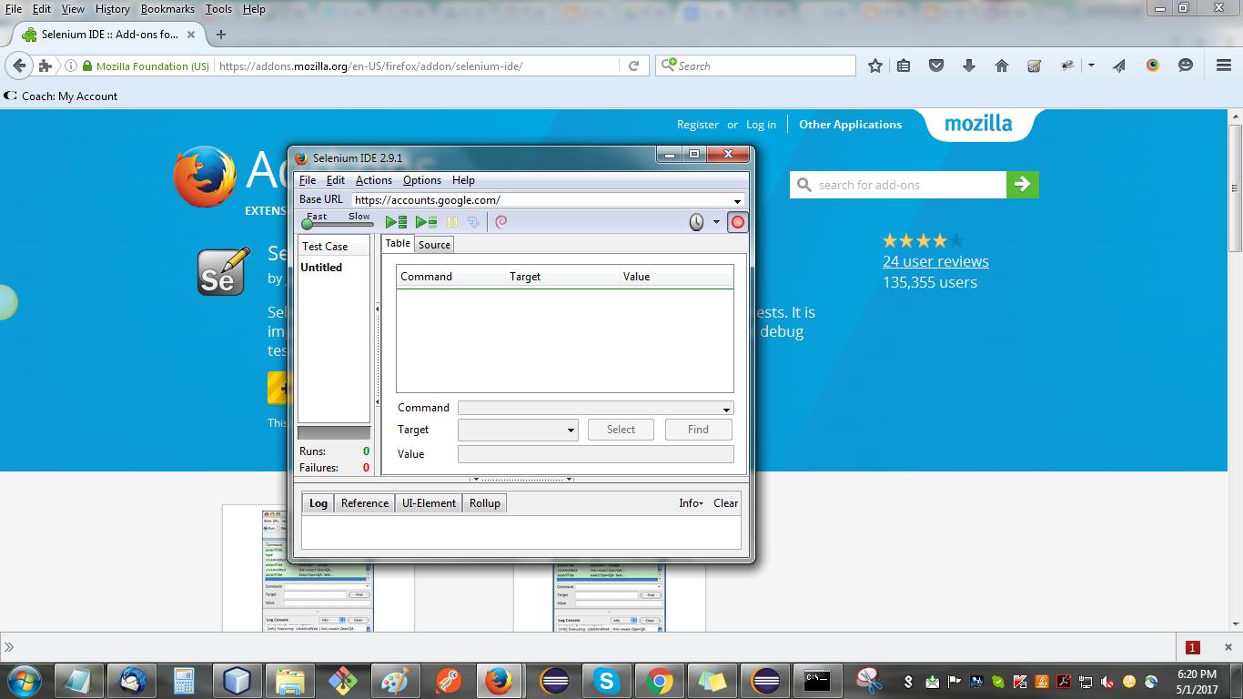
Task: Click the scheduler clock icon
Action: pos(696,222)
